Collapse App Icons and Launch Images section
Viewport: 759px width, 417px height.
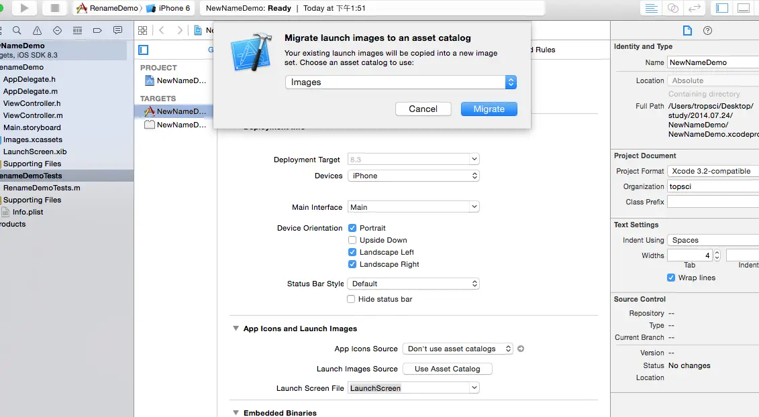pyautogui.click(x=236, y=329)
